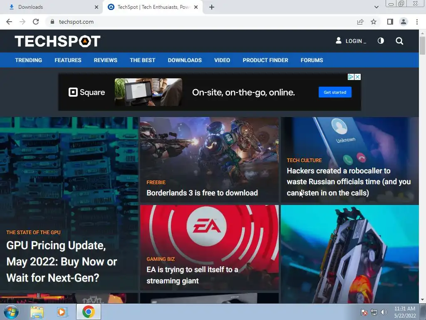The width and height of the screenshot is (426, 320).
Task: Bookmark this tab with the star icon
Action: tap(374, 22)
